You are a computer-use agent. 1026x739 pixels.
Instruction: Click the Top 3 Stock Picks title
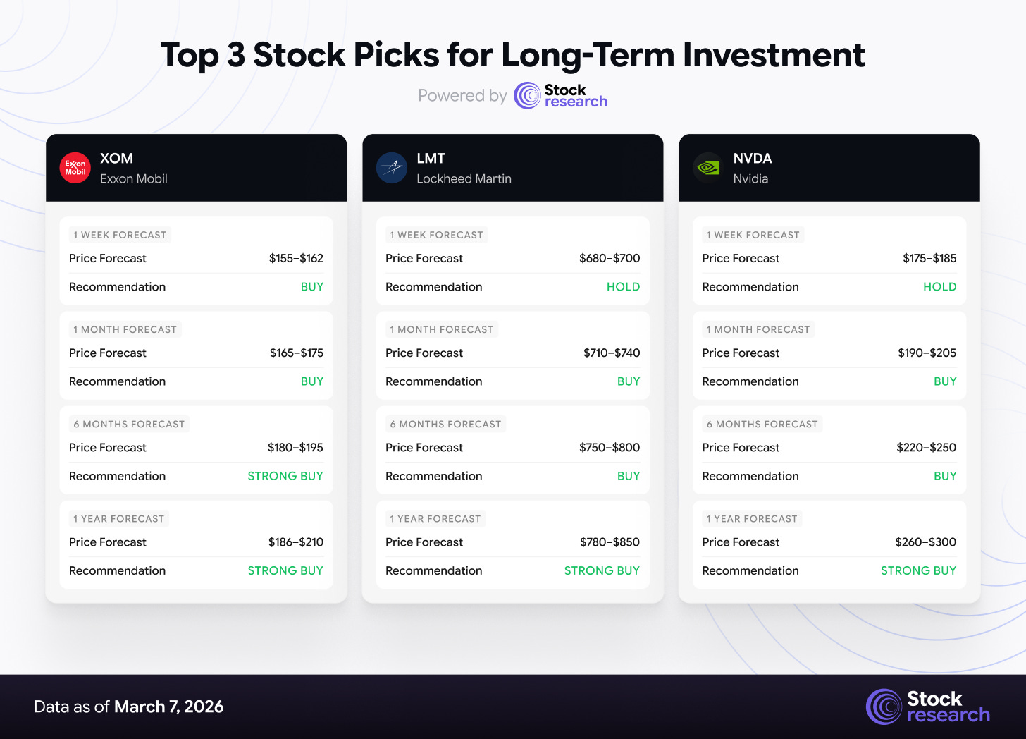(x=513, y=55)
